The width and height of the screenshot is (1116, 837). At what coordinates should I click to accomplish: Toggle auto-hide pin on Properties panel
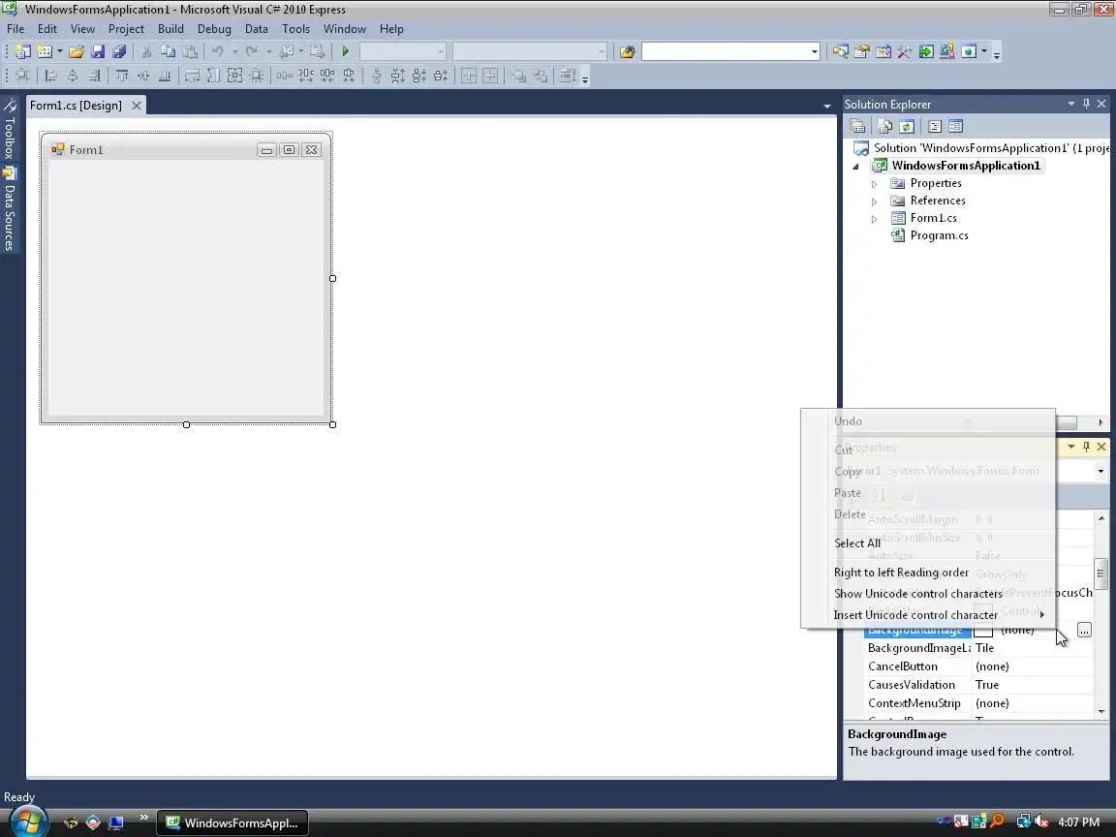coord(1086,447)
